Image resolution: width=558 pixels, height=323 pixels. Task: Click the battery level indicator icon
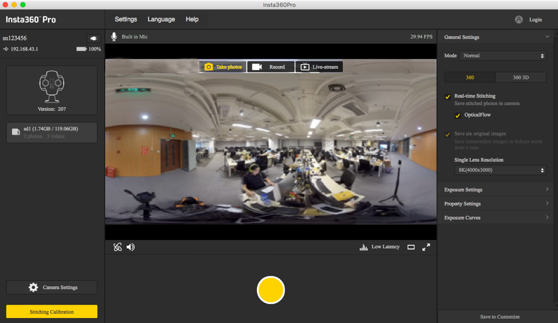click(81, 49)
